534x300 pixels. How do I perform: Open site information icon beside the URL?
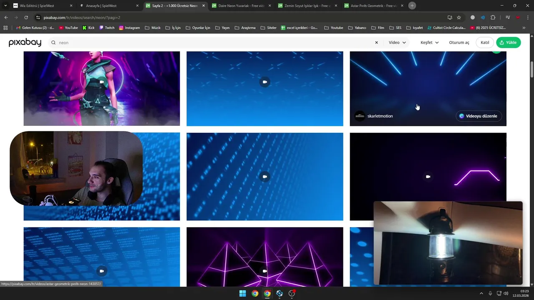38,17
